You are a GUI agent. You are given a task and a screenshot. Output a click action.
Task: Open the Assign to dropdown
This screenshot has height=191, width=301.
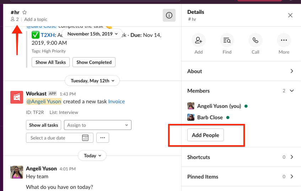(x=98, y=125)
